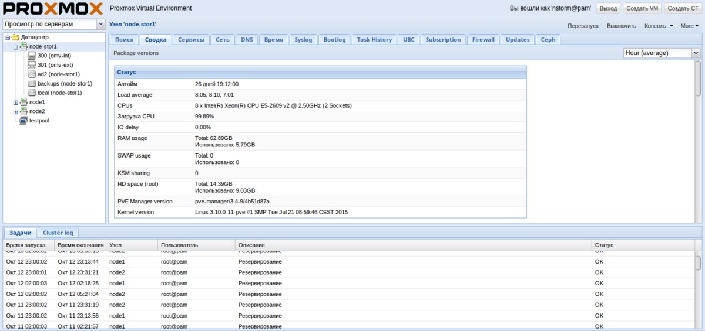Click the Load average value 8.05, 8.10, 7.01
The image size is (705, 331).
(x=214, y=95)
